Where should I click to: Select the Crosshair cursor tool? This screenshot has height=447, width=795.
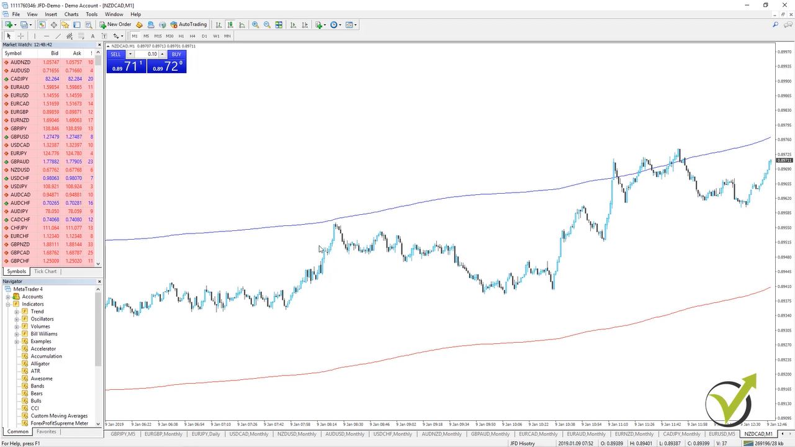[20, 36]
